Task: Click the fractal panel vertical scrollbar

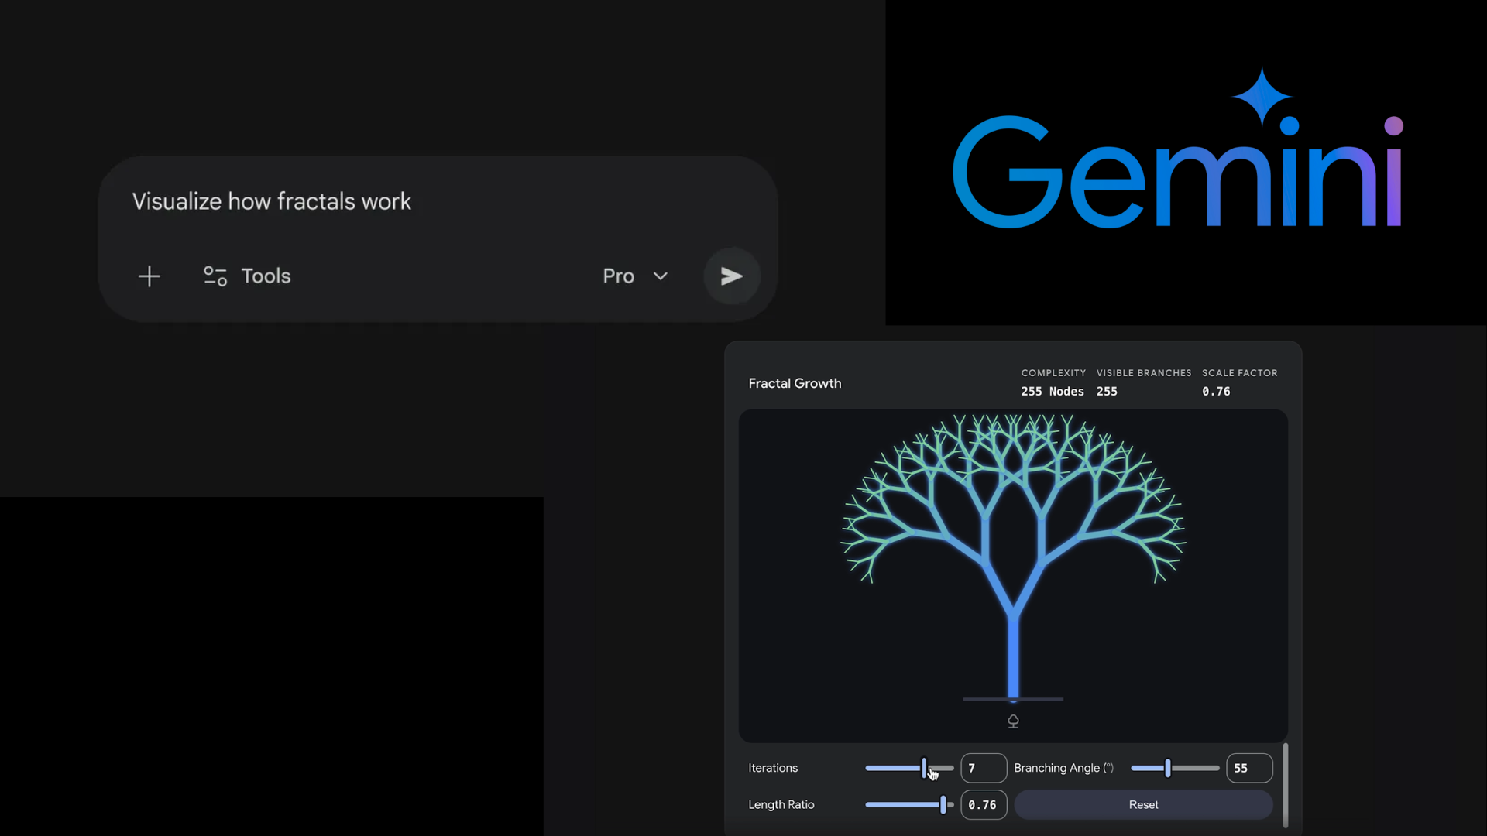Action: click(x=1286, y=785)
